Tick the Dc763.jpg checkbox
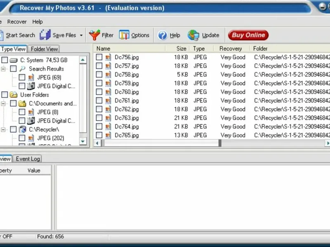Image resolution: width=330 pixels, height=247 pixels. pyautogui.click(x=99, y=118)
